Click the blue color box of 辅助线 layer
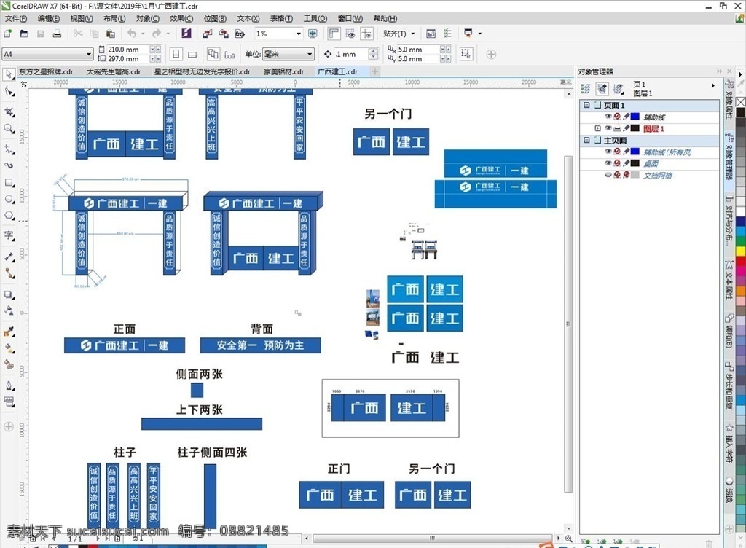746x548 pixels. pyautogui.click(x=635, y=117)
